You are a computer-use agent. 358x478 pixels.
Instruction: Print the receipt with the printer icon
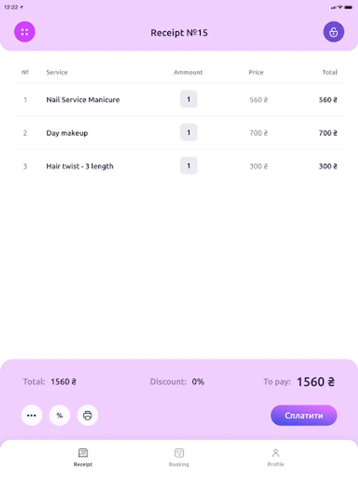[88, 415]
